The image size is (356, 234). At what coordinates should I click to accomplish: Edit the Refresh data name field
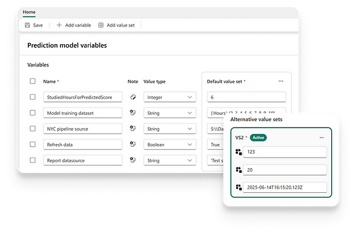tap(82, 145)
